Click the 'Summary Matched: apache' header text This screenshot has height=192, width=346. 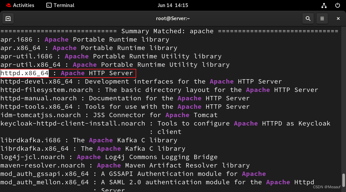coord(167,31)
